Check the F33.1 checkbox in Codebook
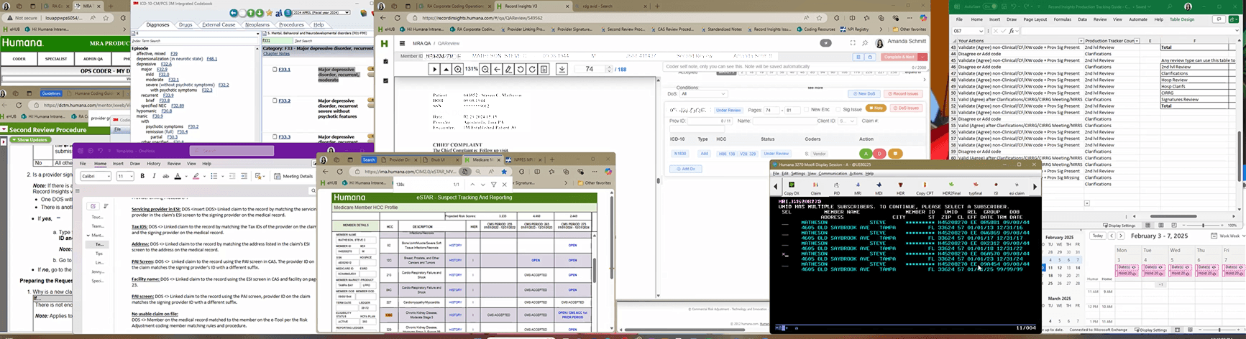Viewport: 1246px width, 339px height. coord(275,70)
